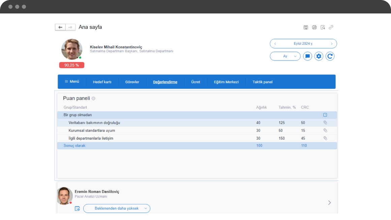Open the preview search document icon

click(323, 27)
